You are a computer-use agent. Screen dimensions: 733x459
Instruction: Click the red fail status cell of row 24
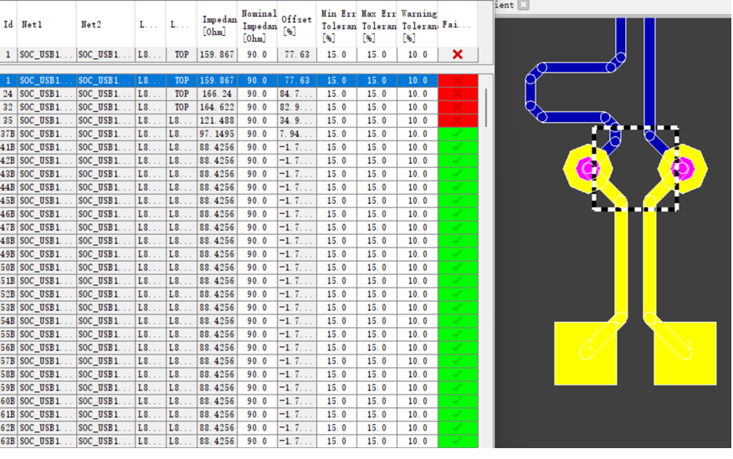pos(457,94)
